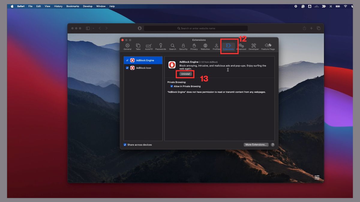Toggle Allow in Private Browsing checkbox
The width and height of the screenshot is (360, 202).
point(172,86)
